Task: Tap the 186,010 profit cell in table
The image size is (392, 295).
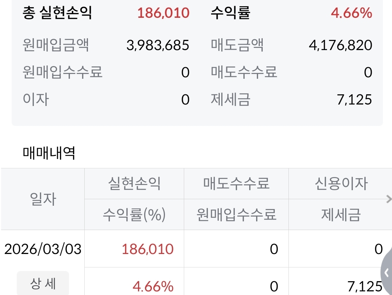Action: click(147, 249)
